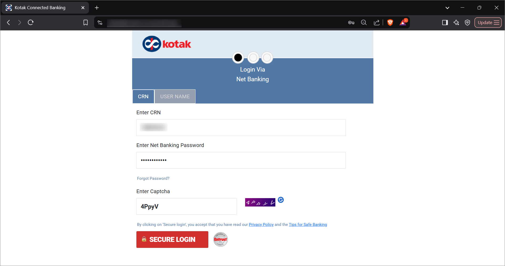
Task: Open the saved passwords key icon
Action: [351, 23]
